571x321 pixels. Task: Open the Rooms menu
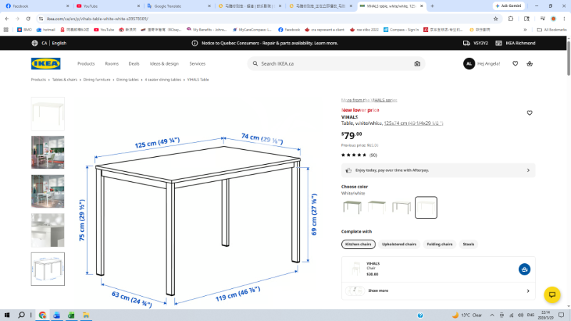[112, 63]
